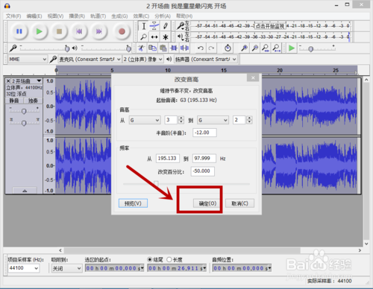373x289 pixels.
Task: Select the Multi-tool asterisk
Action: pos(166,37)
